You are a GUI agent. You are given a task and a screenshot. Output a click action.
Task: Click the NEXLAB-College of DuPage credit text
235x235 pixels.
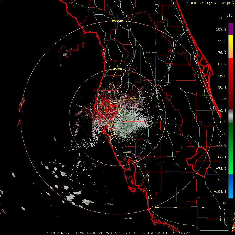[210, 3]
